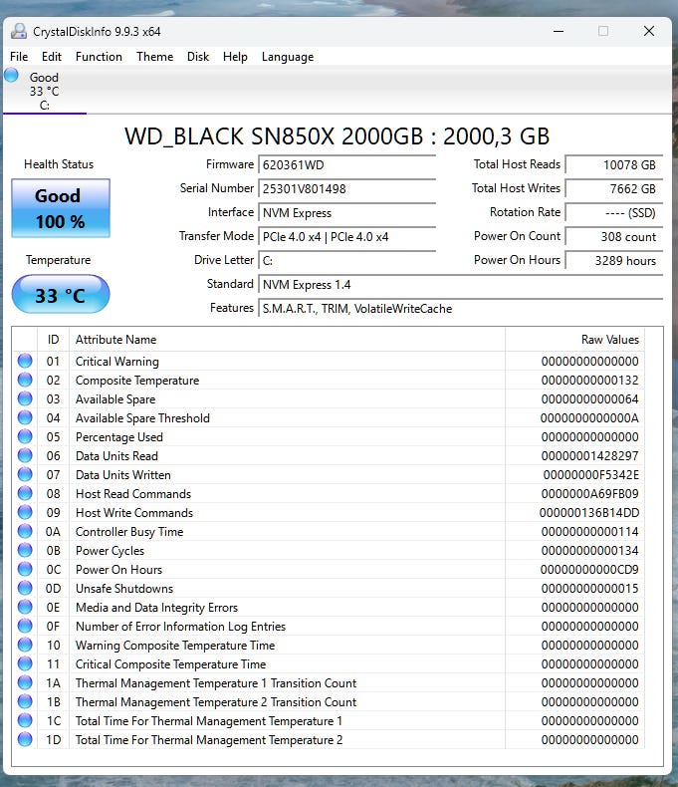The height and width of the screenshot is (787, 678).
Task: Click the status orb for Data Units Read
Action: coord(25,455)
